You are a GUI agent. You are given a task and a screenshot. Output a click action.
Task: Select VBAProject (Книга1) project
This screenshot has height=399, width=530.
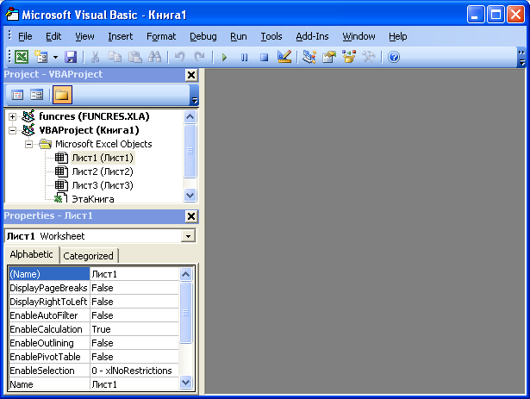[x=89, y=130]
